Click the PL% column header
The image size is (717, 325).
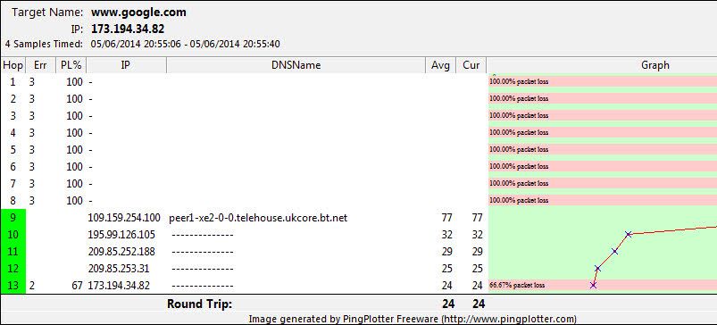click(x=71, y=65)
